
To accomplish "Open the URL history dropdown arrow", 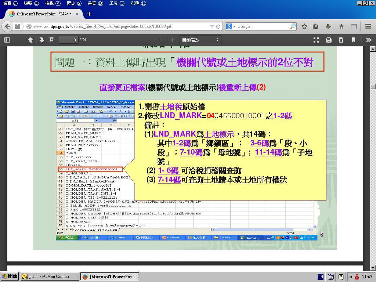I will [212, 26].
